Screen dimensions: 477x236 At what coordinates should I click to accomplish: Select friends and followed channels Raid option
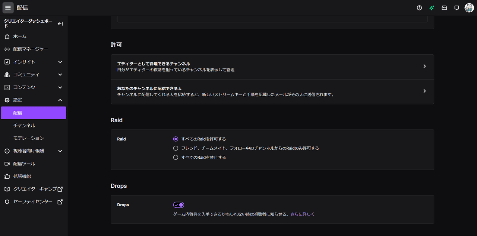pos(176,148)
